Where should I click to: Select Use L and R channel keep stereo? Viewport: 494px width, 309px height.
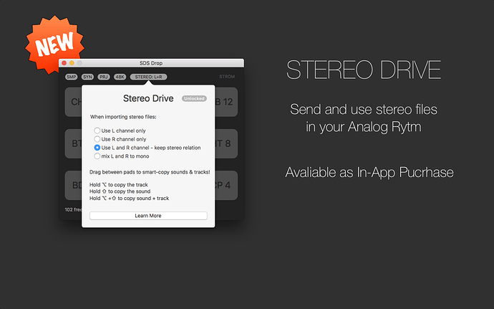point(147,148)
